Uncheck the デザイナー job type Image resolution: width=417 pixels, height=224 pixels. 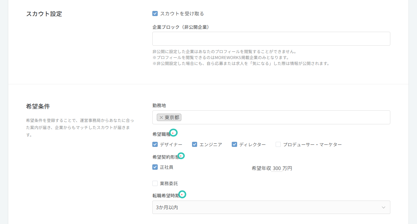(x=155, y=144)
